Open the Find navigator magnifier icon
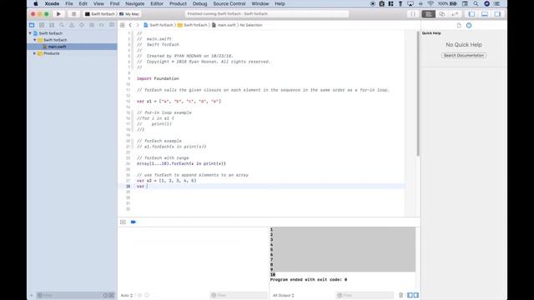Image resolution: width=534 pixels, height=300 pixels. click(62, 25)
